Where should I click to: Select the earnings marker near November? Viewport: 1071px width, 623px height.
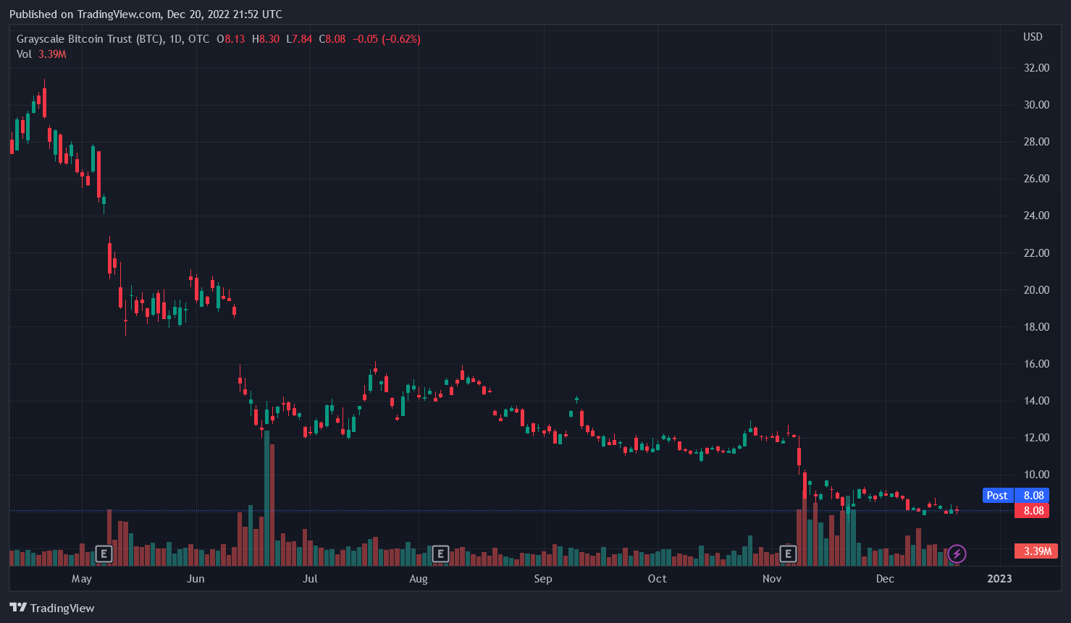pyautogui.click(x=788, y=554)
